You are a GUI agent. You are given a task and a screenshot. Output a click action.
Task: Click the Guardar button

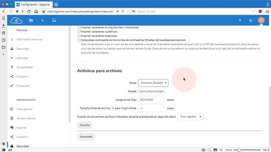tap(85, 125)
